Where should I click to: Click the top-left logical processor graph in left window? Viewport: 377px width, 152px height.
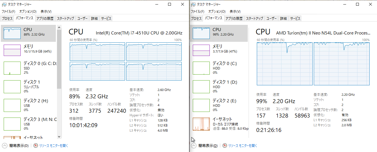click(x=97, y=52)
